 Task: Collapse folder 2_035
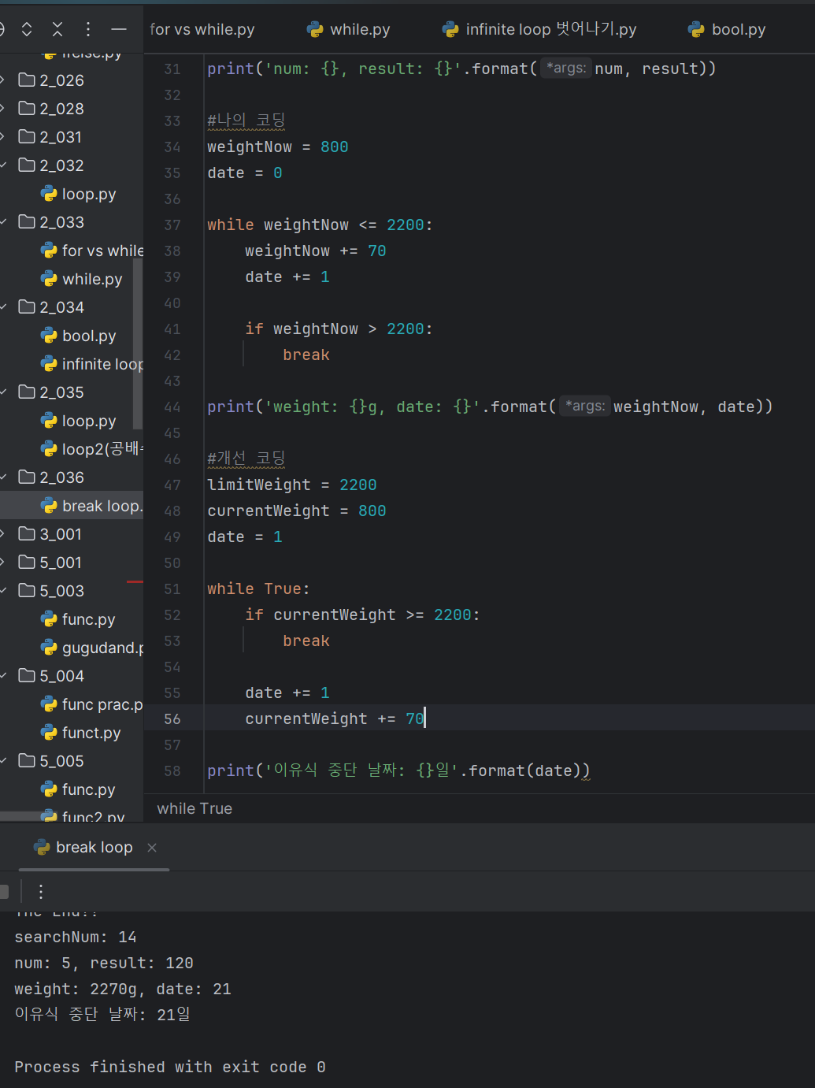[x=3, y=392]
